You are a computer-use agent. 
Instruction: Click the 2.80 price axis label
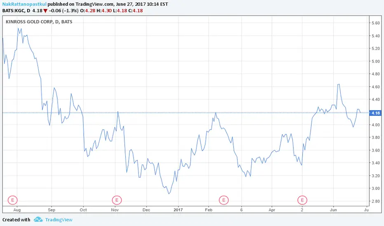click(x=375, y=201)
